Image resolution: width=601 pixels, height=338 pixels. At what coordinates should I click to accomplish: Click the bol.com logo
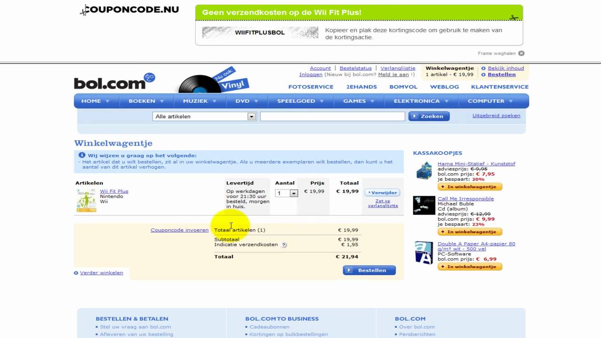[x=114, y=81]
